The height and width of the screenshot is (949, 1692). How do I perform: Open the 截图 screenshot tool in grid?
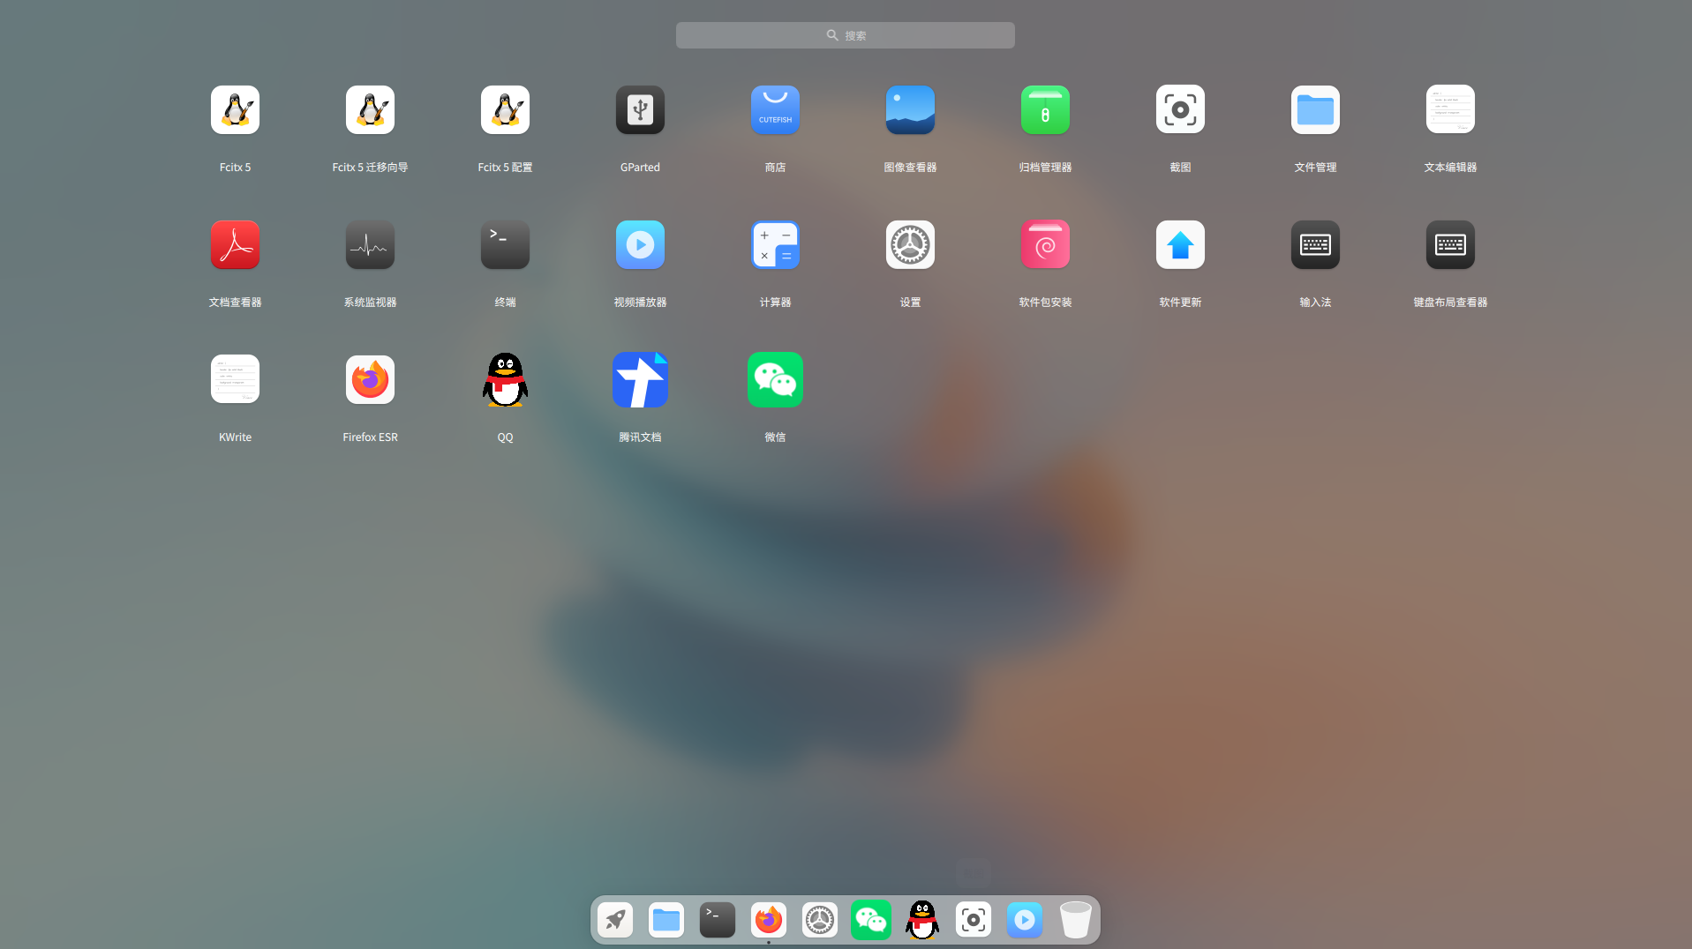(x=1180, y=110)
